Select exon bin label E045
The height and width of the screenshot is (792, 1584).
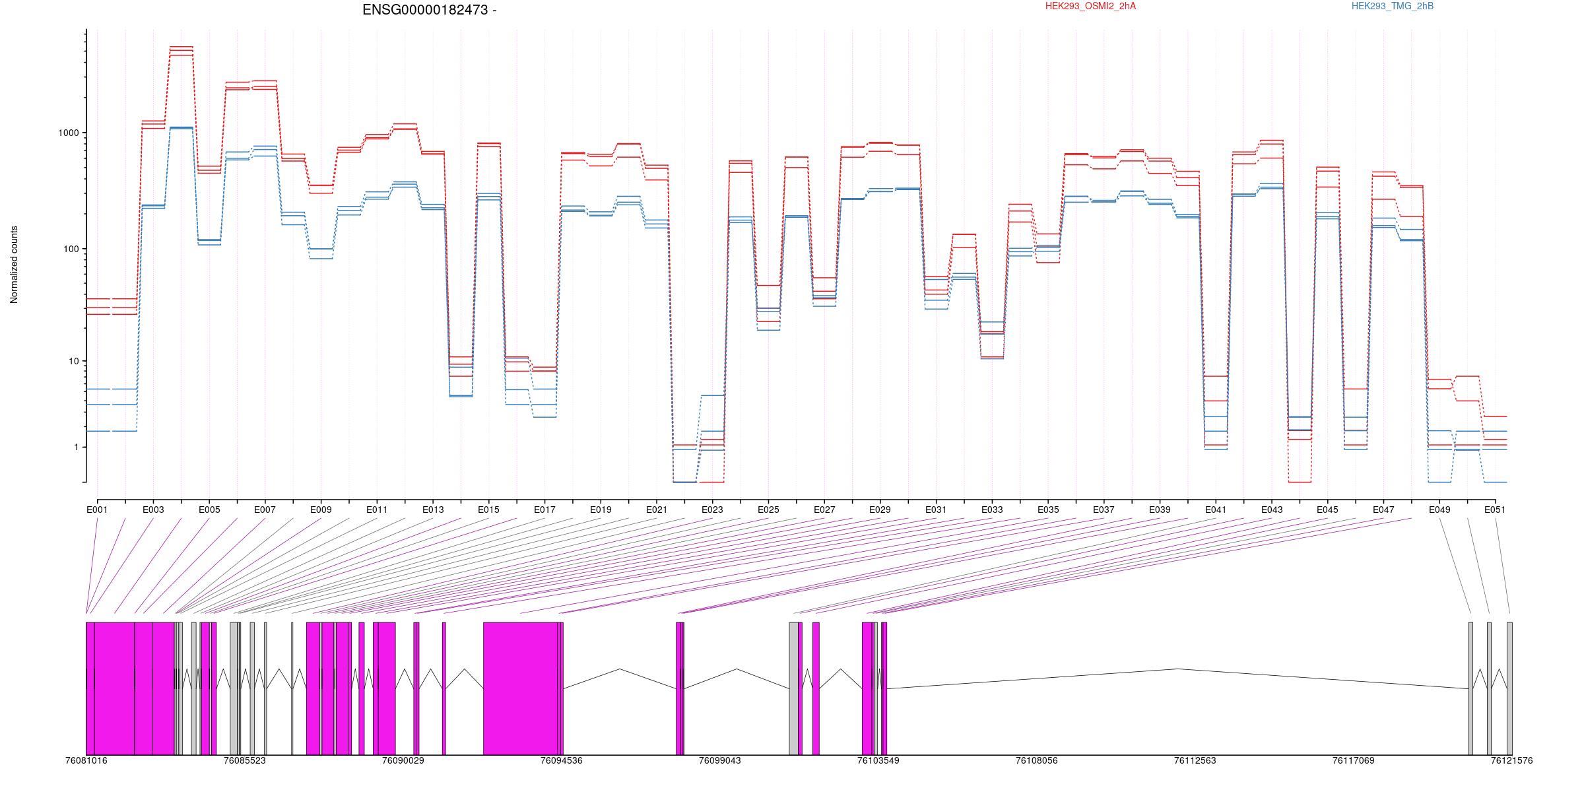coord(1327,510)
